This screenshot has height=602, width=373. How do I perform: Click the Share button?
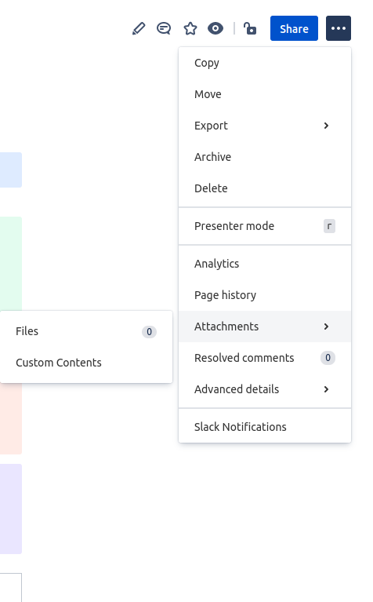[x=294, y=28]
